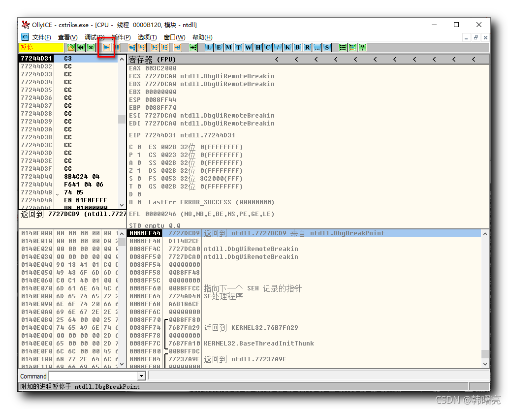
Task: Open Patches window with slash button
Action: click(278, 48)
